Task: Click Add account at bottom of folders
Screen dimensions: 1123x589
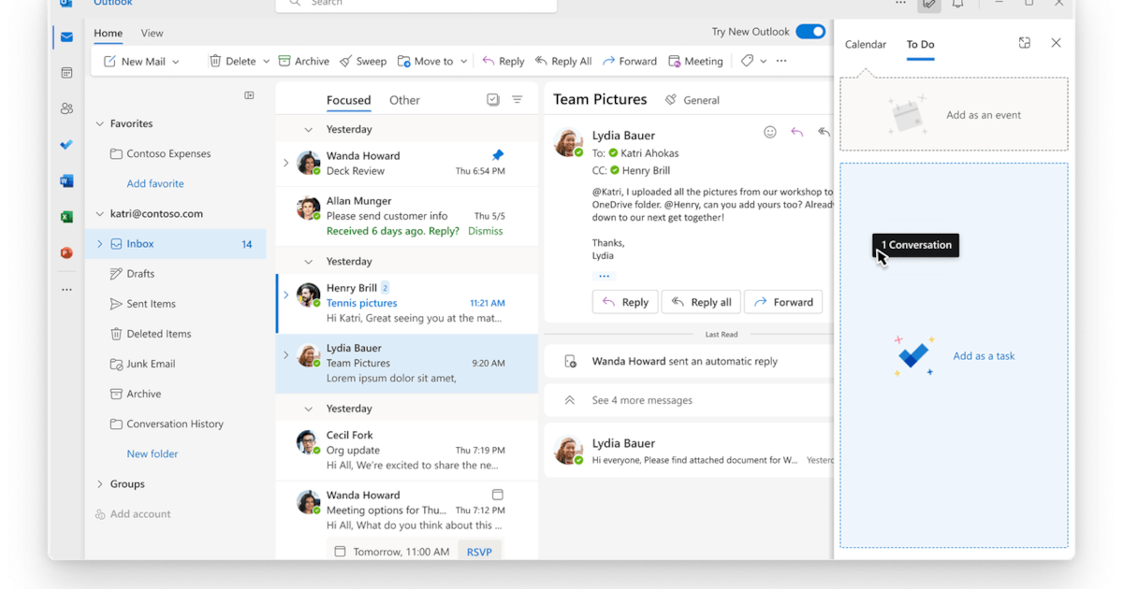Action: click(x=132, y=514)
